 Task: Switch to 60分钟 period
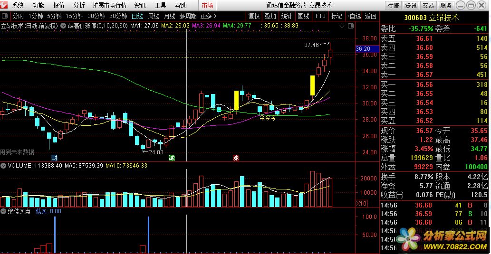(118, 16)
